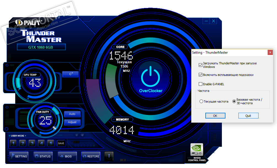The height and width of the screenshot is (168, 277).
Task: Click the Palit logo
Action: 29,23
